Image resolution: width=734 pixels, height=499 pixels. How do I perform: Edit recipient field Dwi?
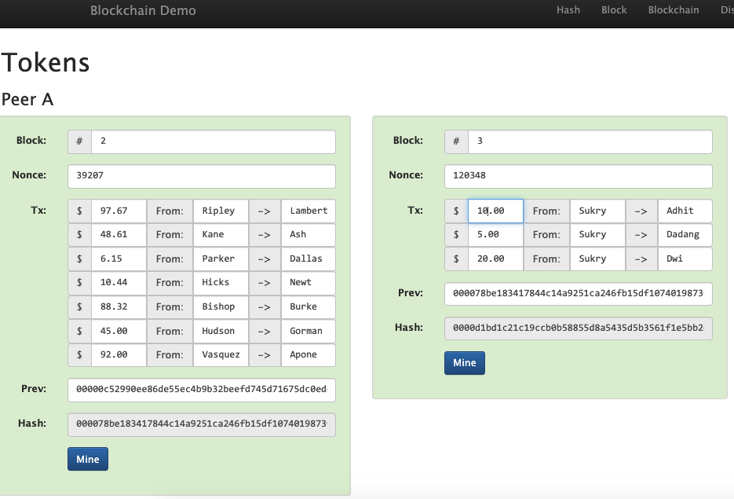(x=685, y=259)
